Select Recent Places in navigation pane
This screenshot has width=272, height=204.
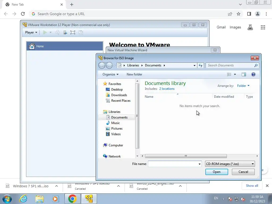[x=118, y=101]
